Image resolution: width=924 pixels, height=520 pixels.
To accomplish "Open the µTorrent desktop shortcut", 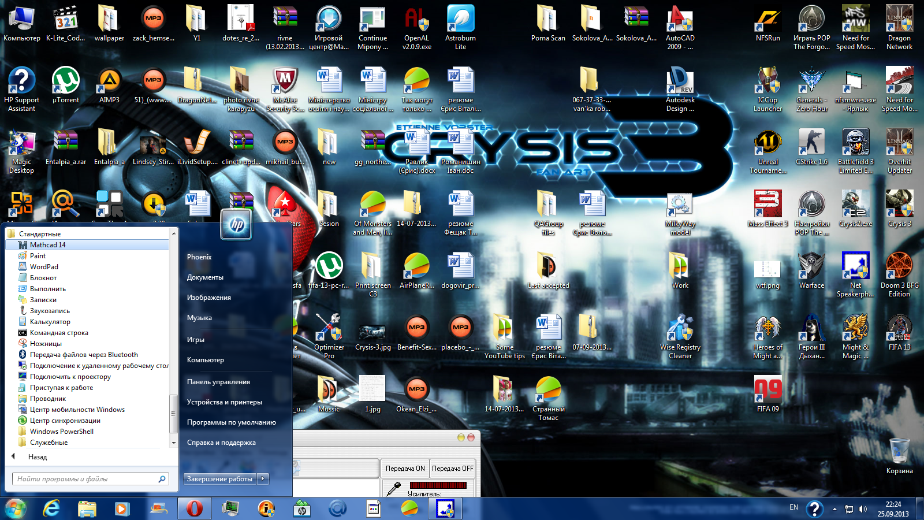I will tap(66, 85).
